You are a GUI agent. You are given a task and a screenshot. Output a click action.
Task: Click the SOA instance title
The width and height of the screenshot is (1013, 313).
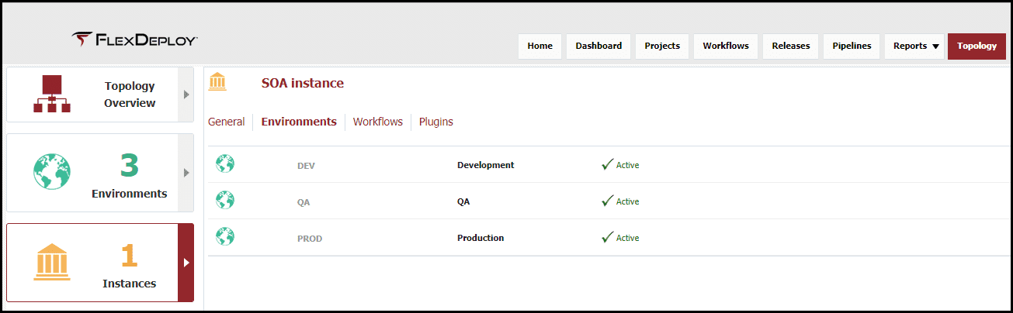303,83
